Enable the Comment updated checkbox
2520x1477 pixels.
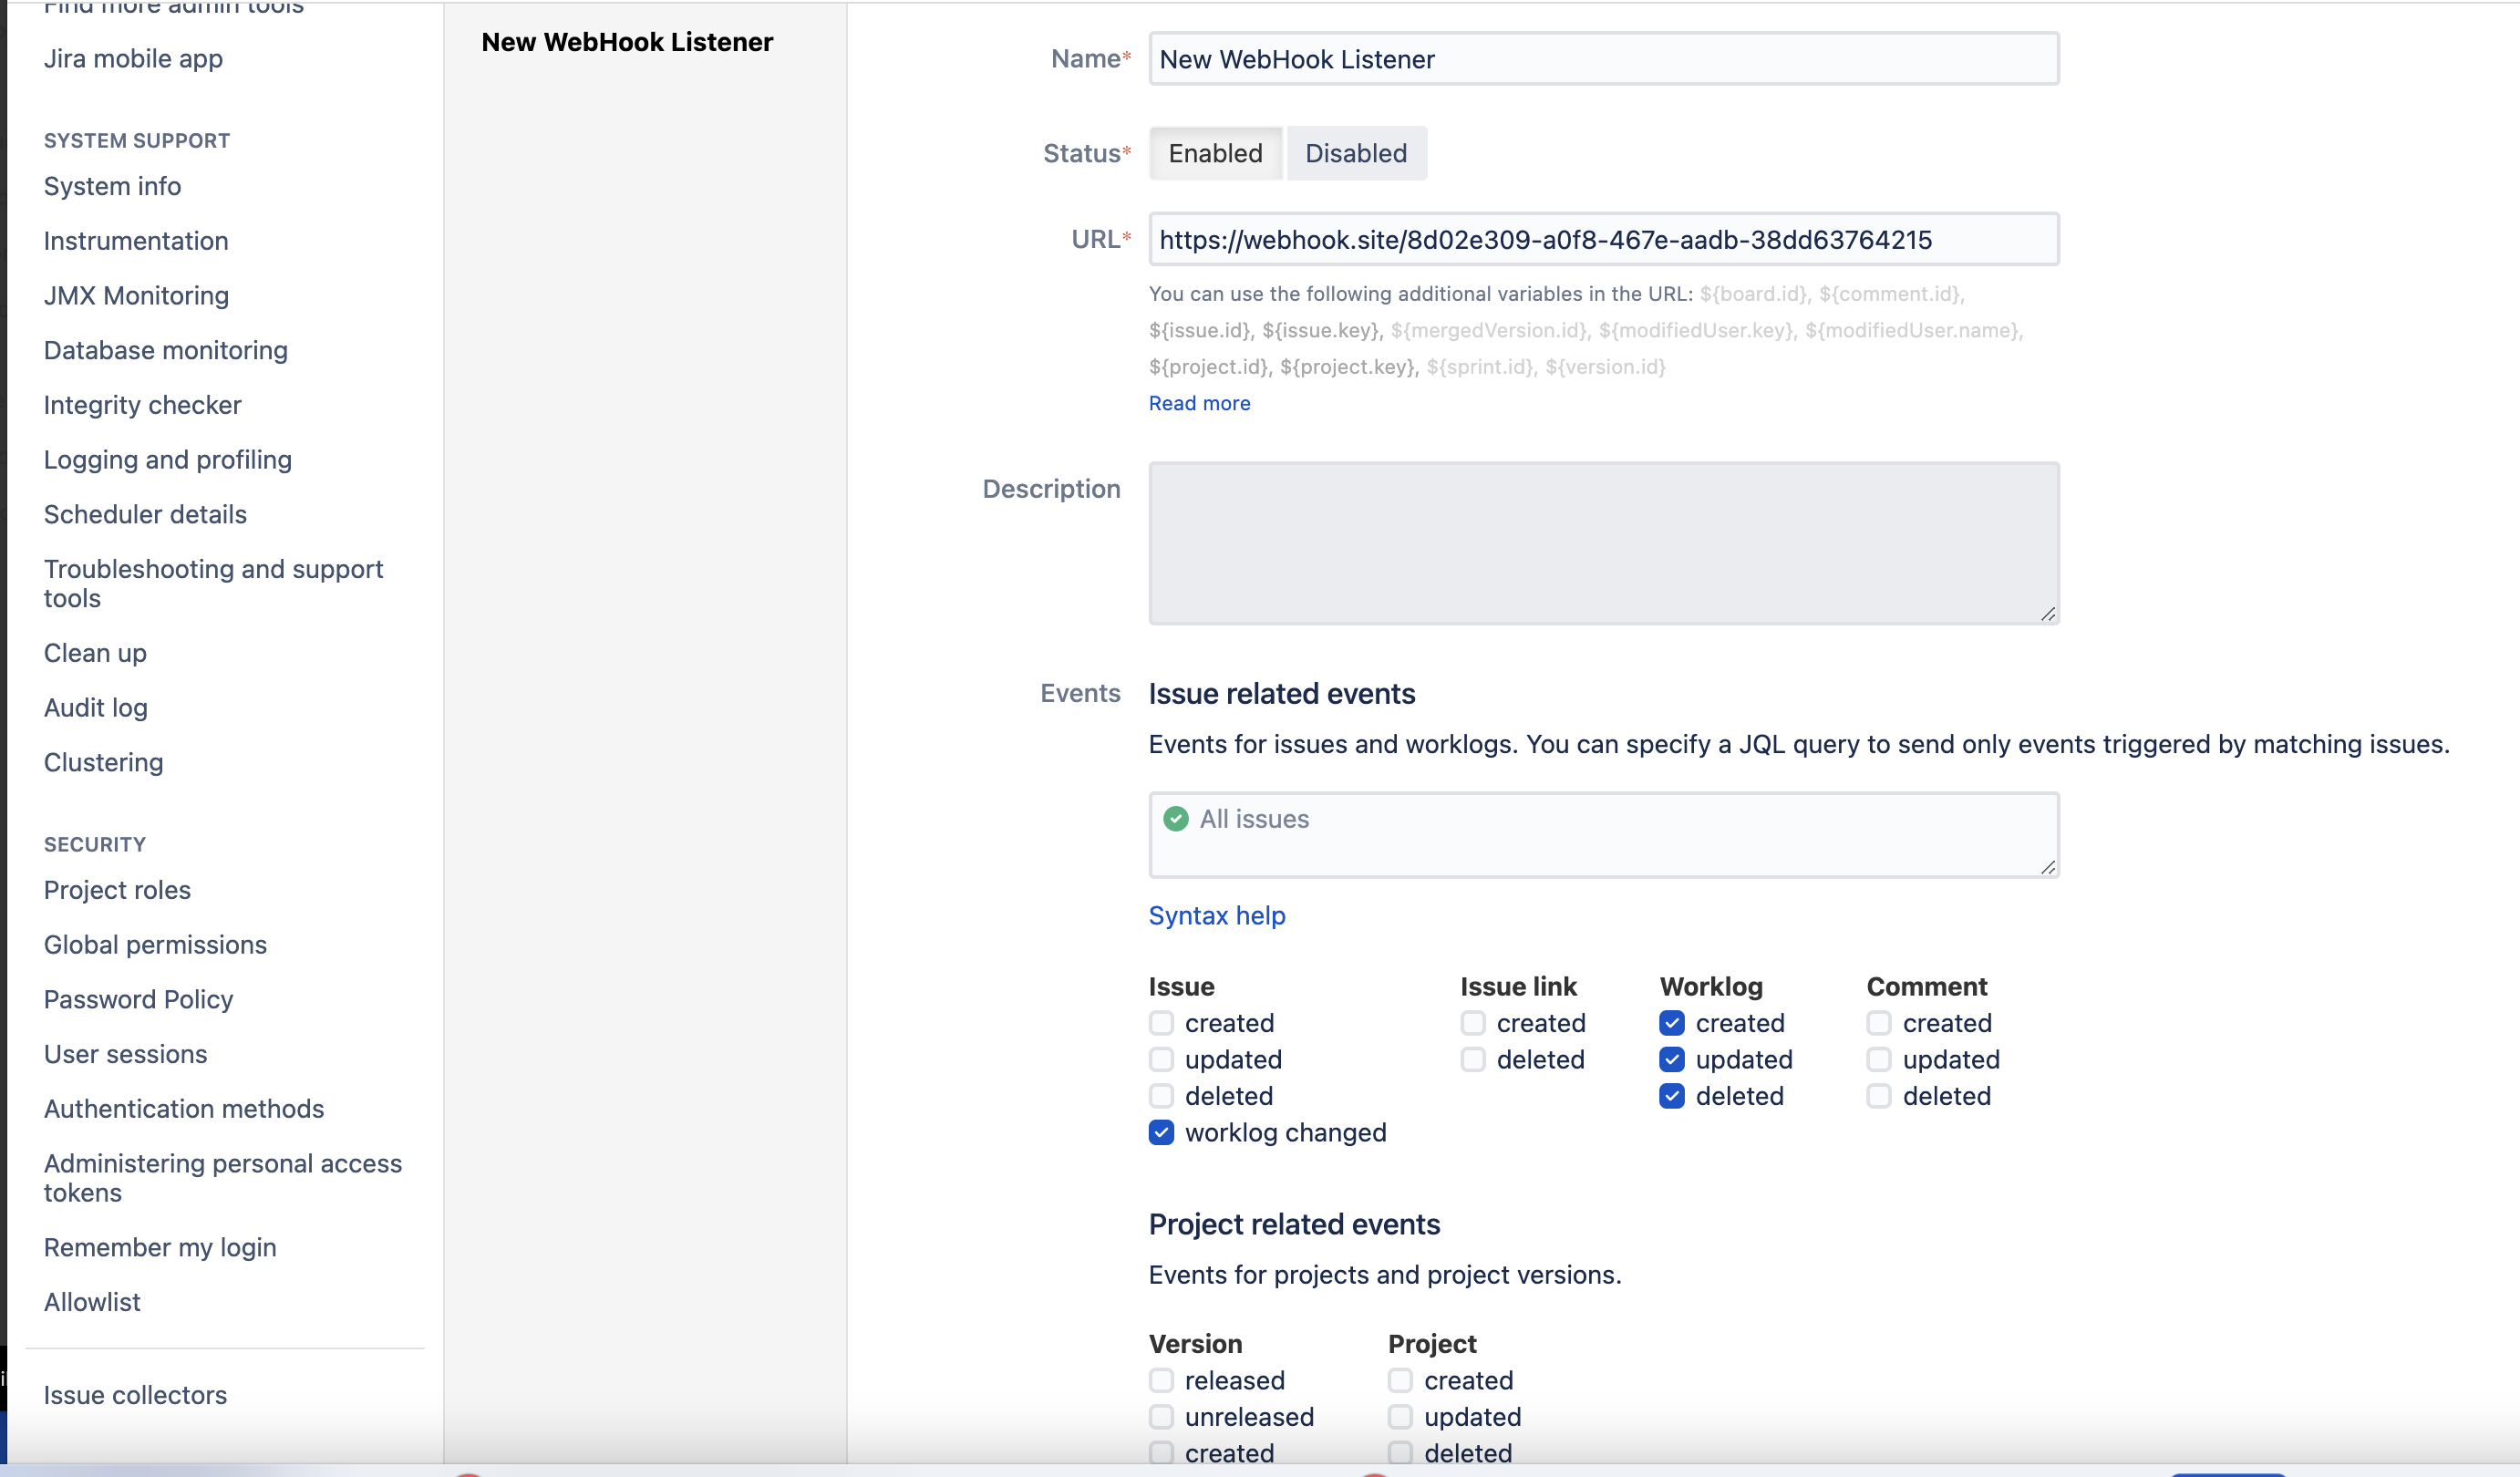(x=1878, y=1059)
